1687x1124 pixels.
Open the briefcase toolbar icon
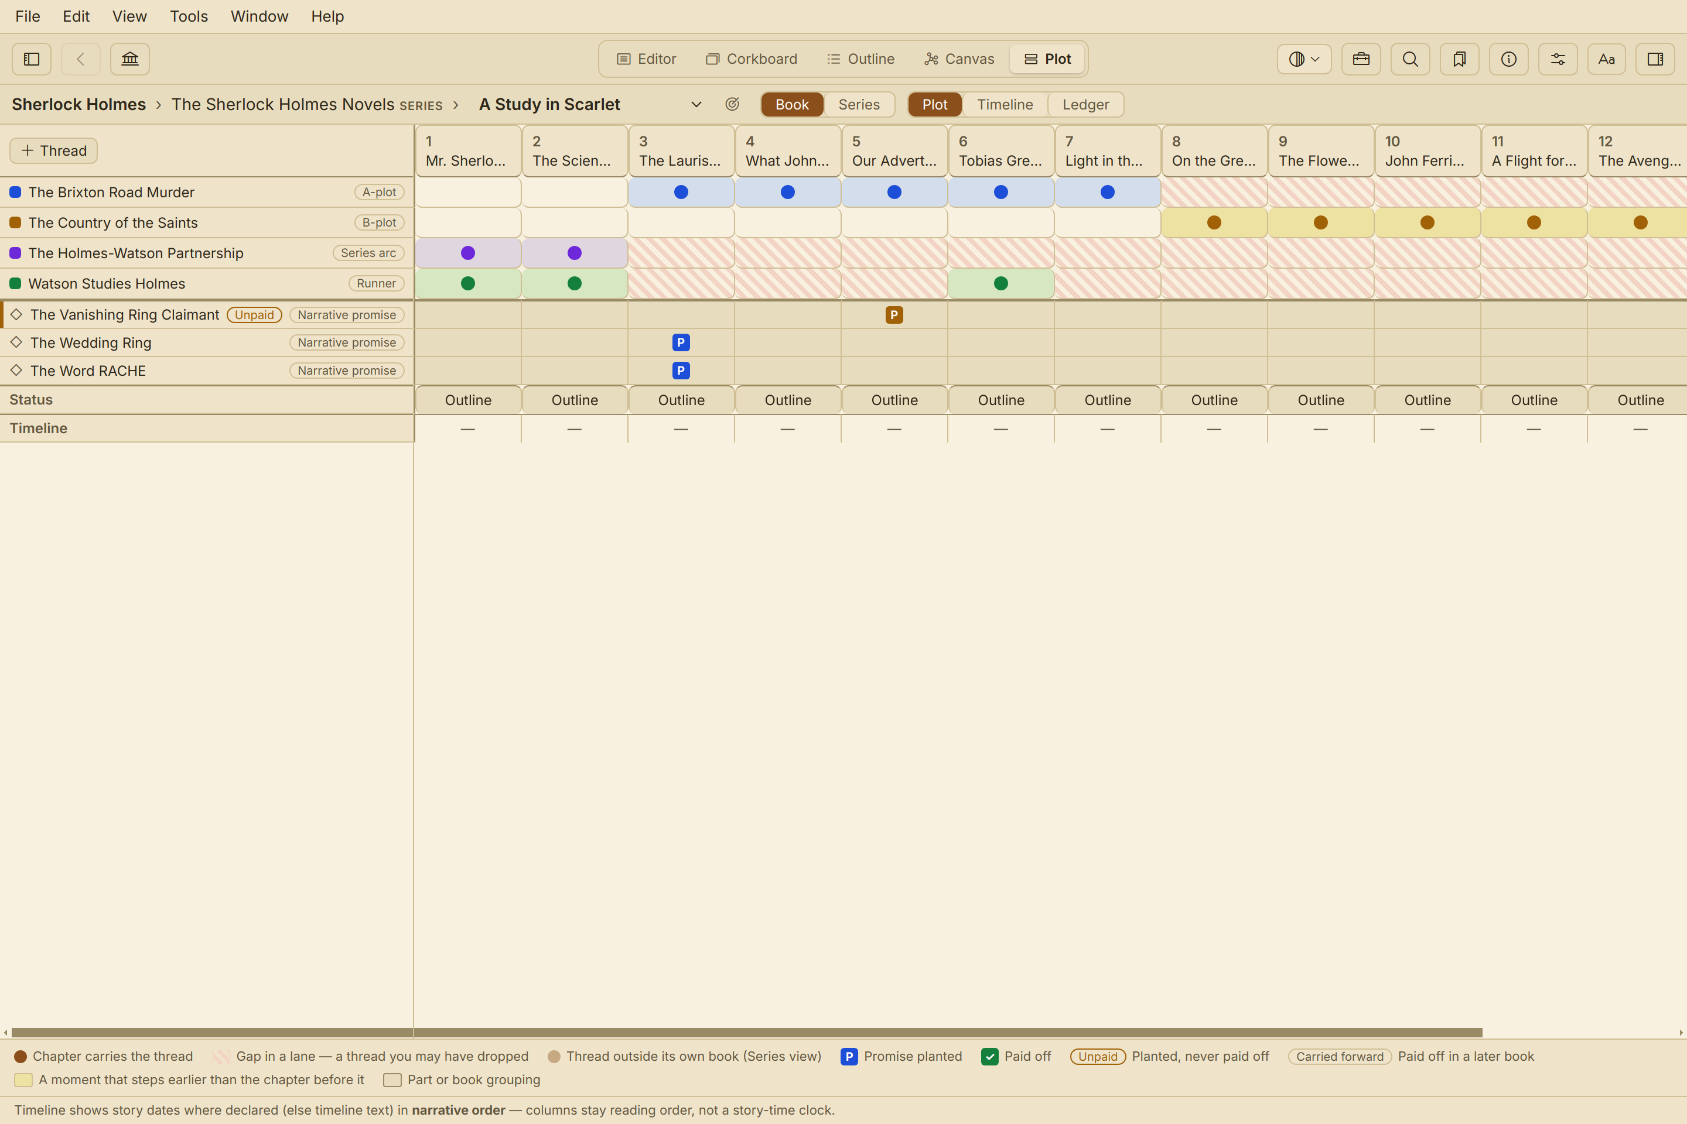[x=1361, y=59]
